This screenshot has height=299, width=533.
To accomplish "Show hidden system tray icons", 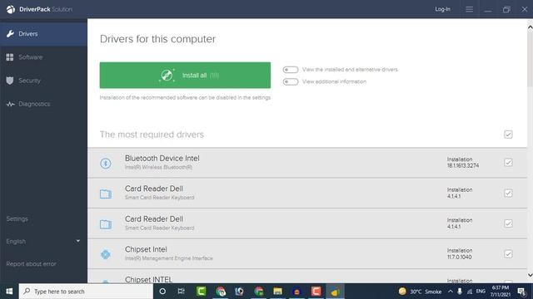I will pyautogui.click(x=451, y=292).
